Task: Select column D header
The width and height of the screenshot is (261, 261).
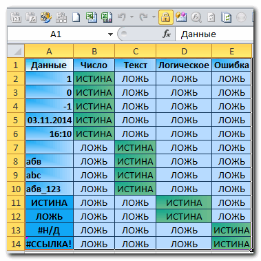Action: click(x=184, y=51)
